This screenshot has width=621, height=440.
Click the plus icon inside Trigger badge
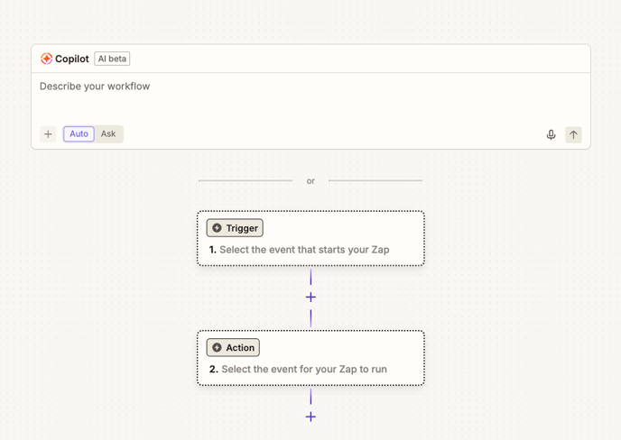click(217, 228)
